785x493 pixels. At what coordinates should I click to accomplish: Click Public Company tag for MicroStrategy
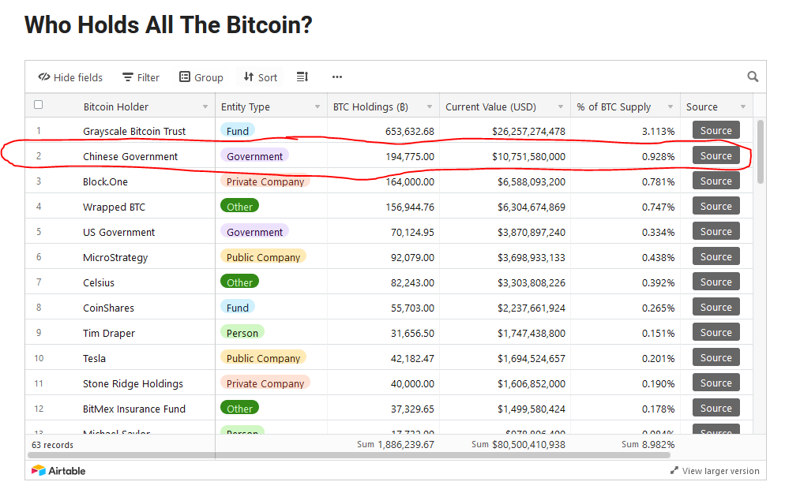pos(263,257)
